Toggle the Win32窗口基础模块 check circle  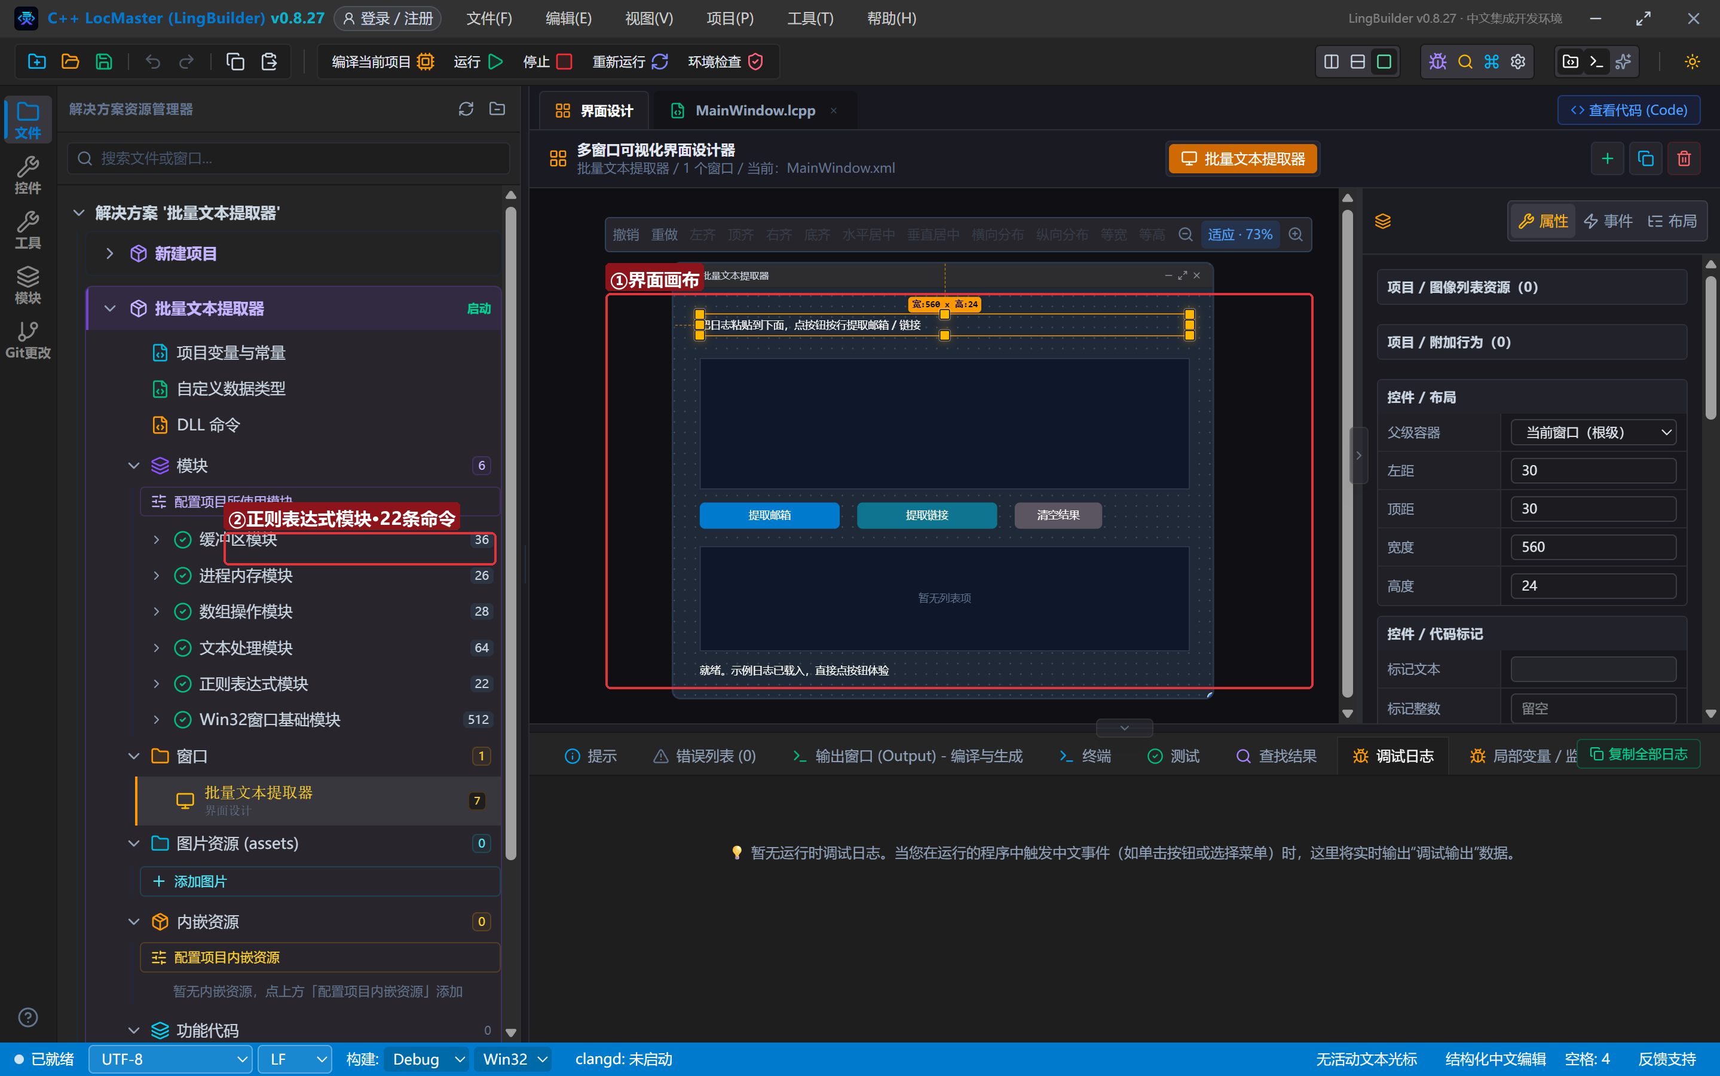[183, 720]
